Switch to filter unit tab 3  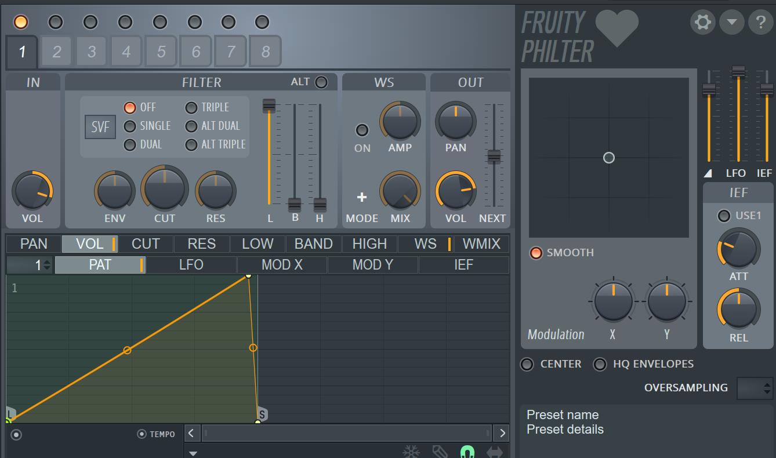92,52
